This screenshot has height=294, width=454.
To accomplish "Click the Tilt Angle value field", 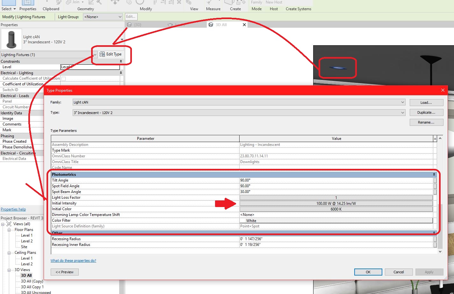I will click(x=336, y=180).
